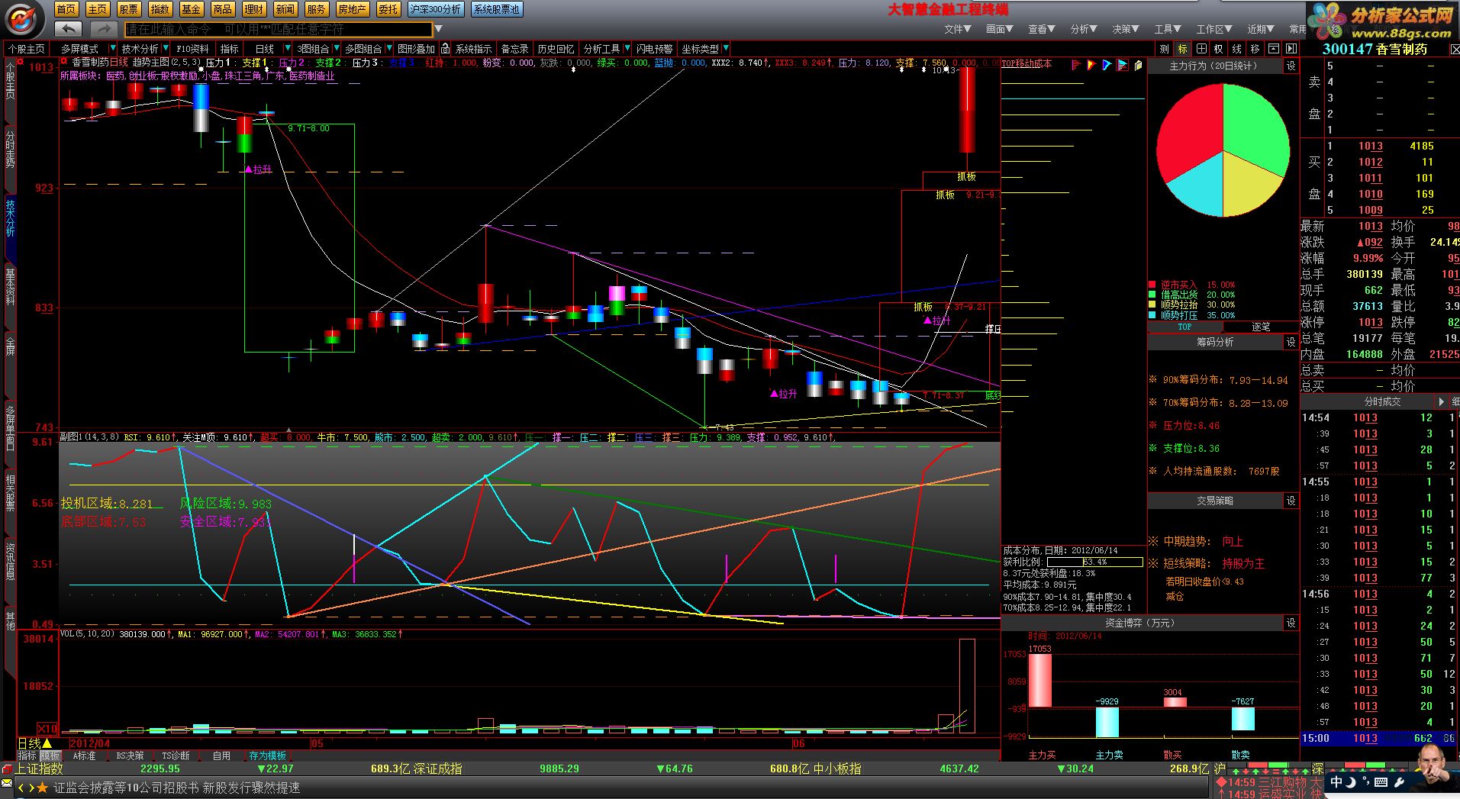Click the cyan flag cost distribution icon

[1122, 65]
